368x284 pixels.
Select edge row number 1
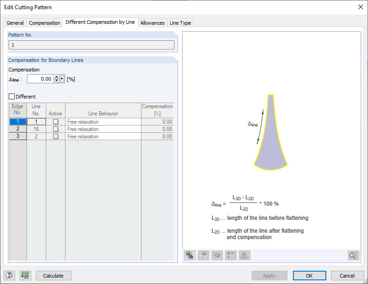pos(18,121)
